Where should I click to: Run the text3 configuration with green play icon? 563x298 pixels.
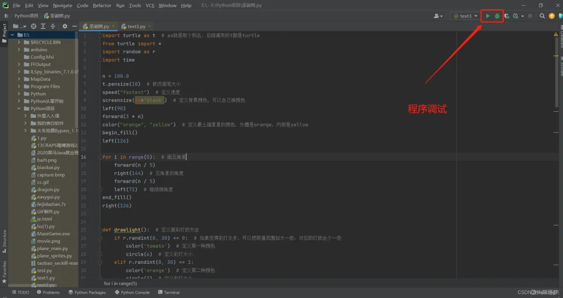(x=487, y=16)
